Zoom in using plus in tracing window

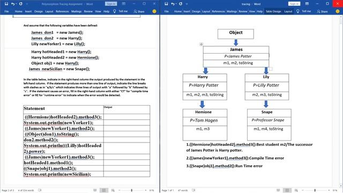[329, 190]
